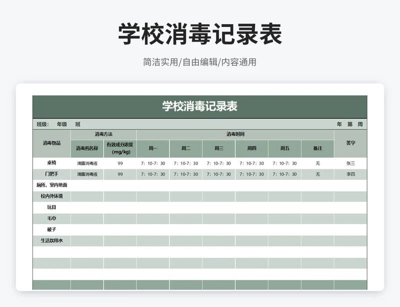Screen dimensions: 400x307
Task: Click the 周三 column header
Action: point(218,149)
